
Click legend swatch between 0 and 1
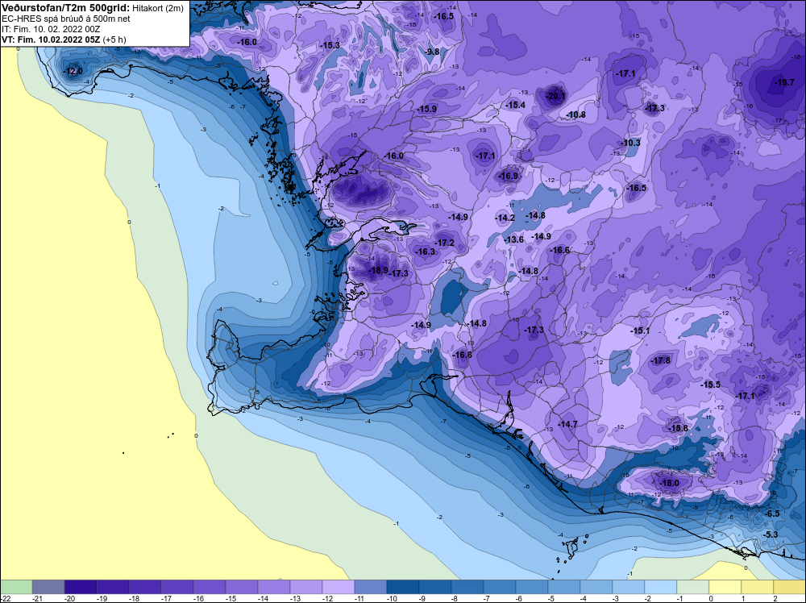pyautogui.click(x=725, y=587)
